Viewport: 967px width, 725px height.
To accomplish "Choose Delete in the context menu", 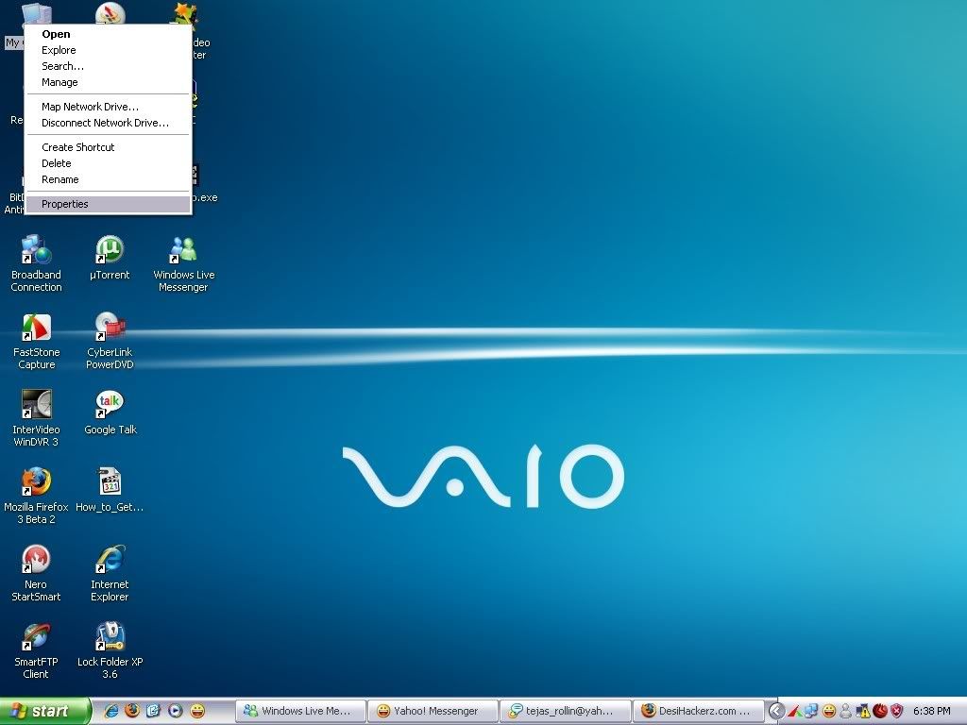I will (108, 163).
